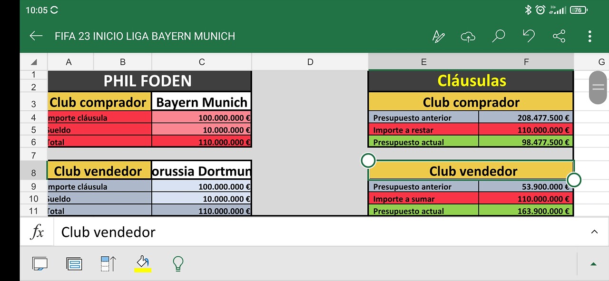Image resolution: width=609 pixels, height=281 pixels.
Task: Select row 9 header
Action: coord(34,187)
